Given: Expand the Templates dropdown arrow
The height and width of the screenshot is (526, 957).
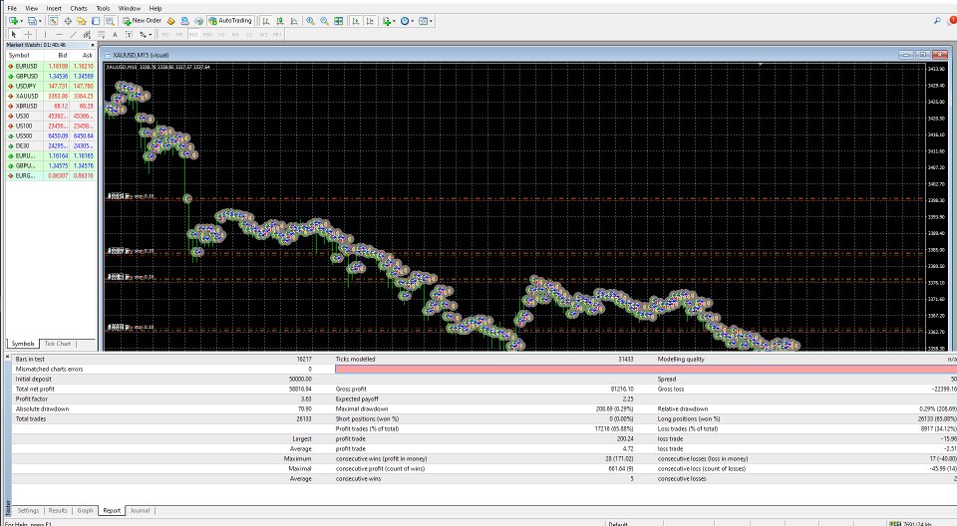Looking at the screenshot, I should (432, 21).
